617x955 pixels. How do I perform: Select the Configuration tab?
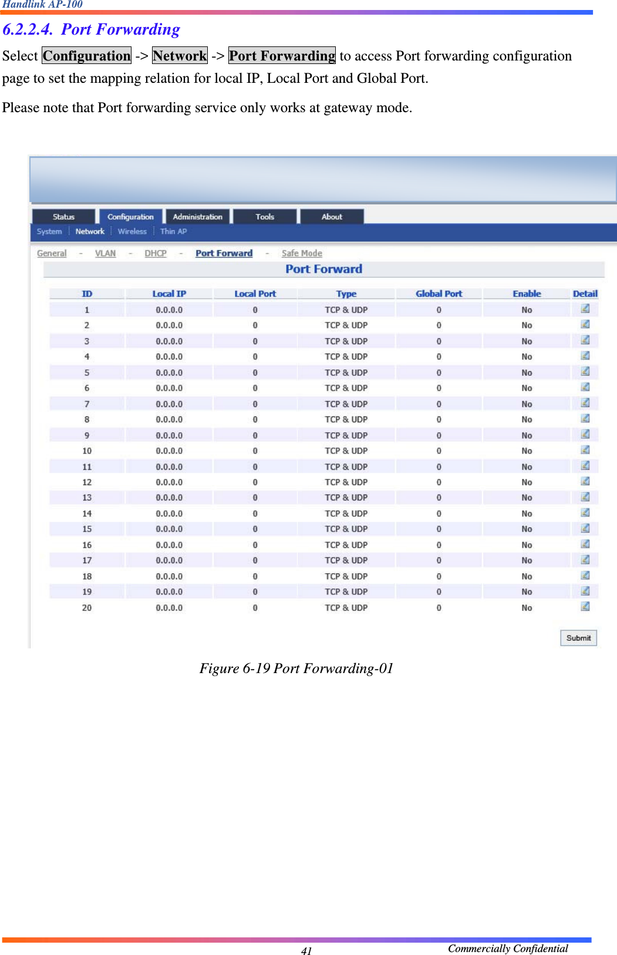coord(130,217)
